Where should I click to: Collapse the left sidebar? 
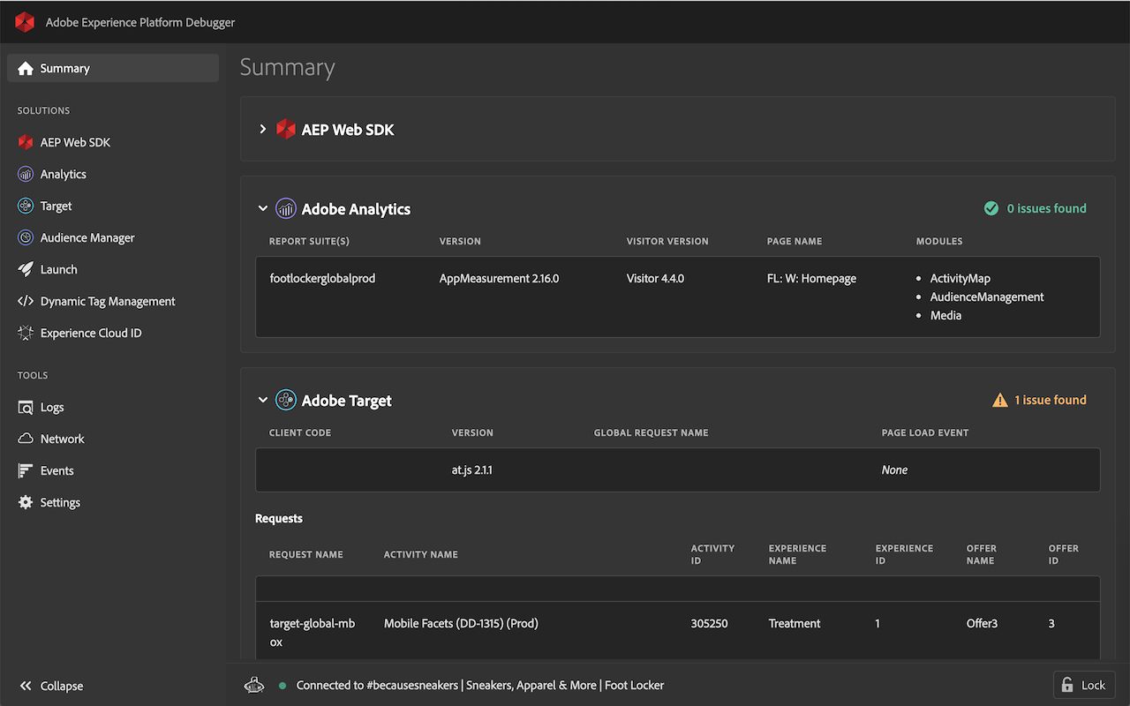coord(53,686)
